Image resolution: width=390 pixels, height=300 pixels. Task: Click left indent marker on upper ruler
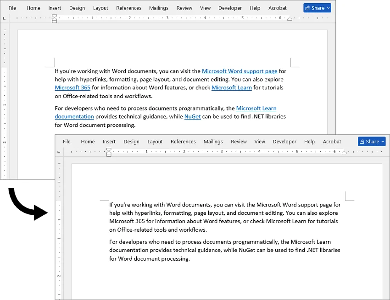(x=54, y=19)
